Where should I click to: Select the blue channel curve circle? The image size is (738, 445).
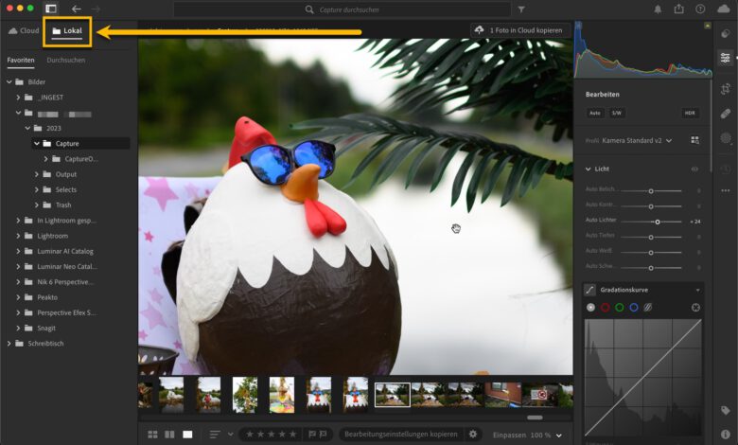(x=634, y=308)
